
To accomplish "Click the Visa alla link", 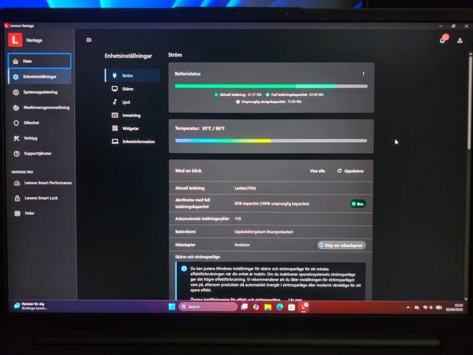I will pyautogui.click(x=317, y=171).
